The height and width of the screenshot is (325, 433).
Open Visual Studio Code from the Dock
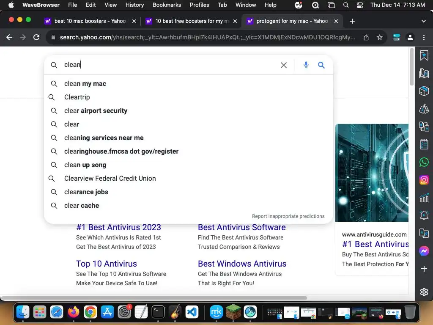(192, 312)
